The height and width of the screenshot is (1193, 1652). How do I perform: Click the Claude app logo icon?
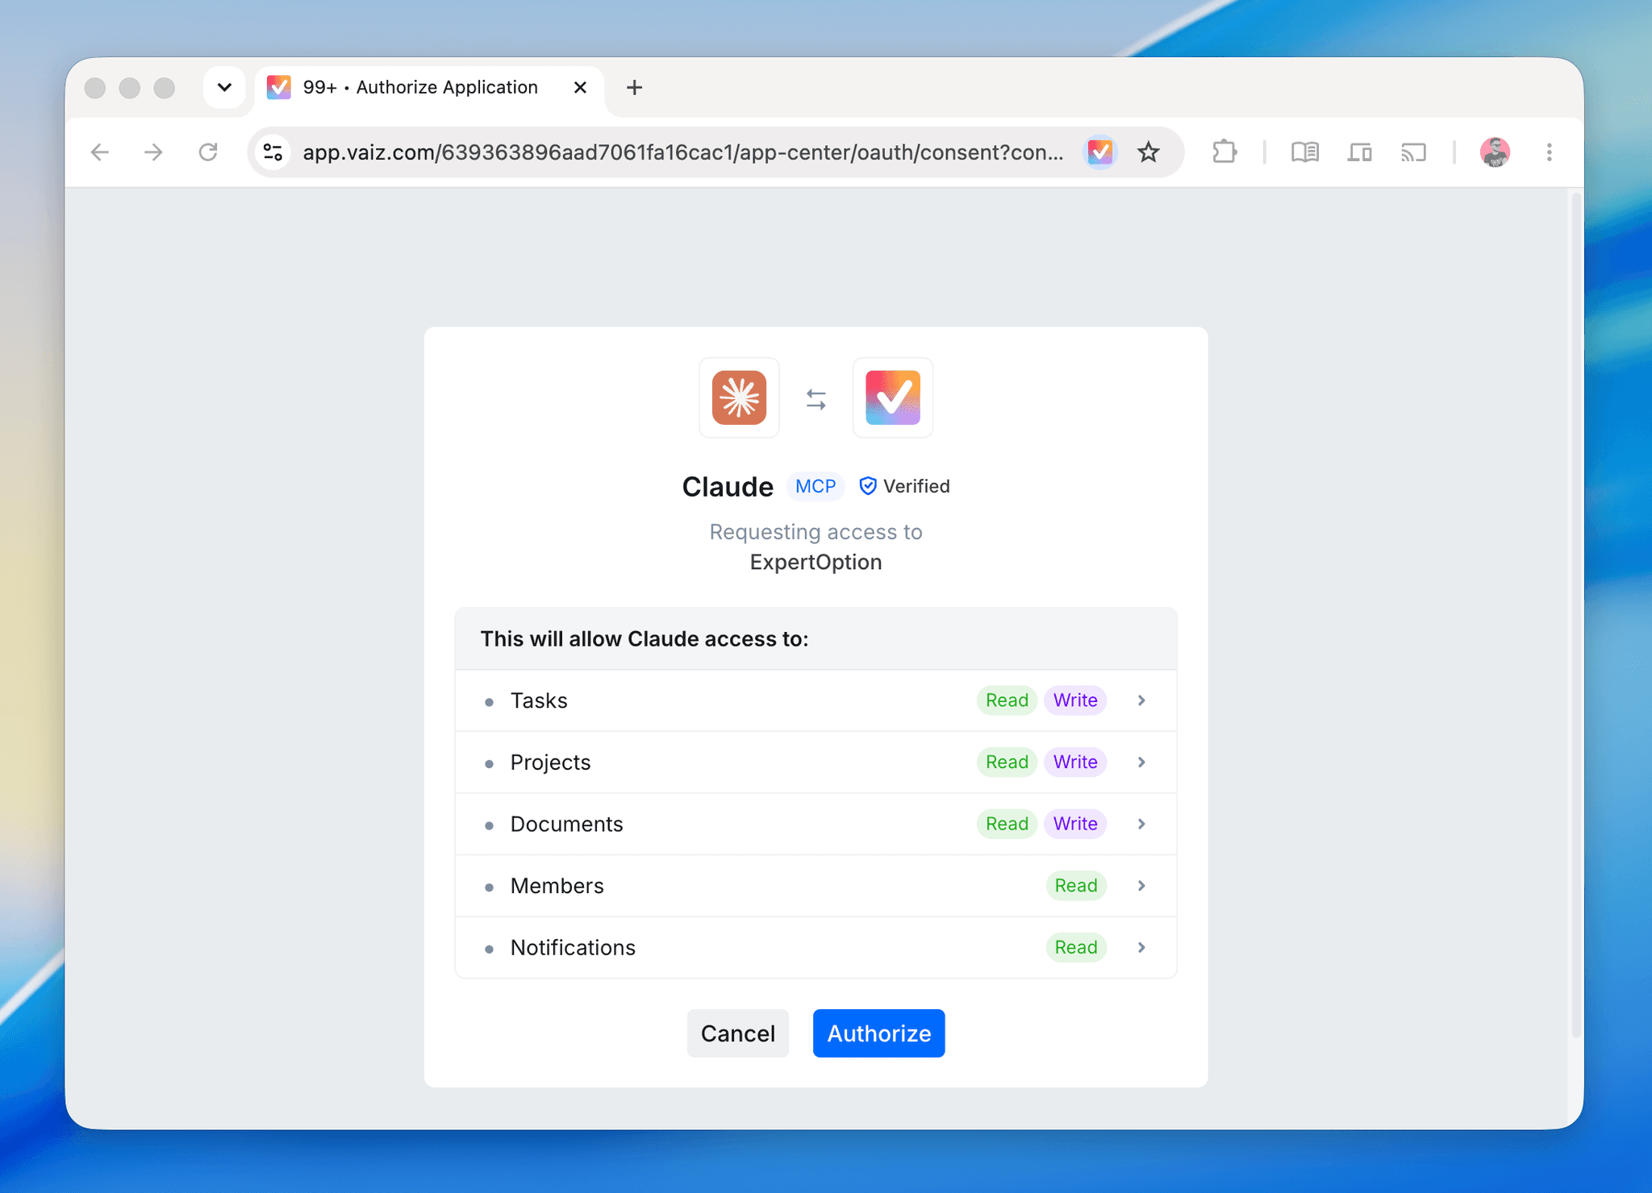point(739,397)
